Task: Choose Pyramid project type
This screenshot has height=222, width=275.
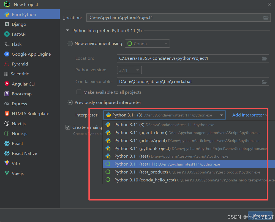Action: pos(30,64)
